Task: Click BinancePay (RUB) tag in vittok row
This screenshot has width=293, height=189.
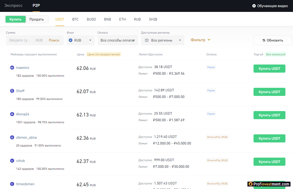Action: click(x=217, y=160)
